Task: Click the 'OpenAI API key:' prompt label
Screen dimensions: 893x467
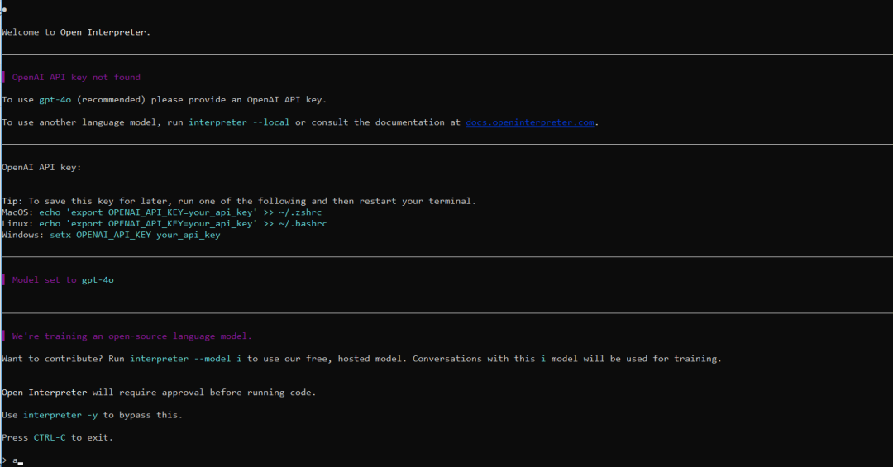Action: tap(41, 168)
